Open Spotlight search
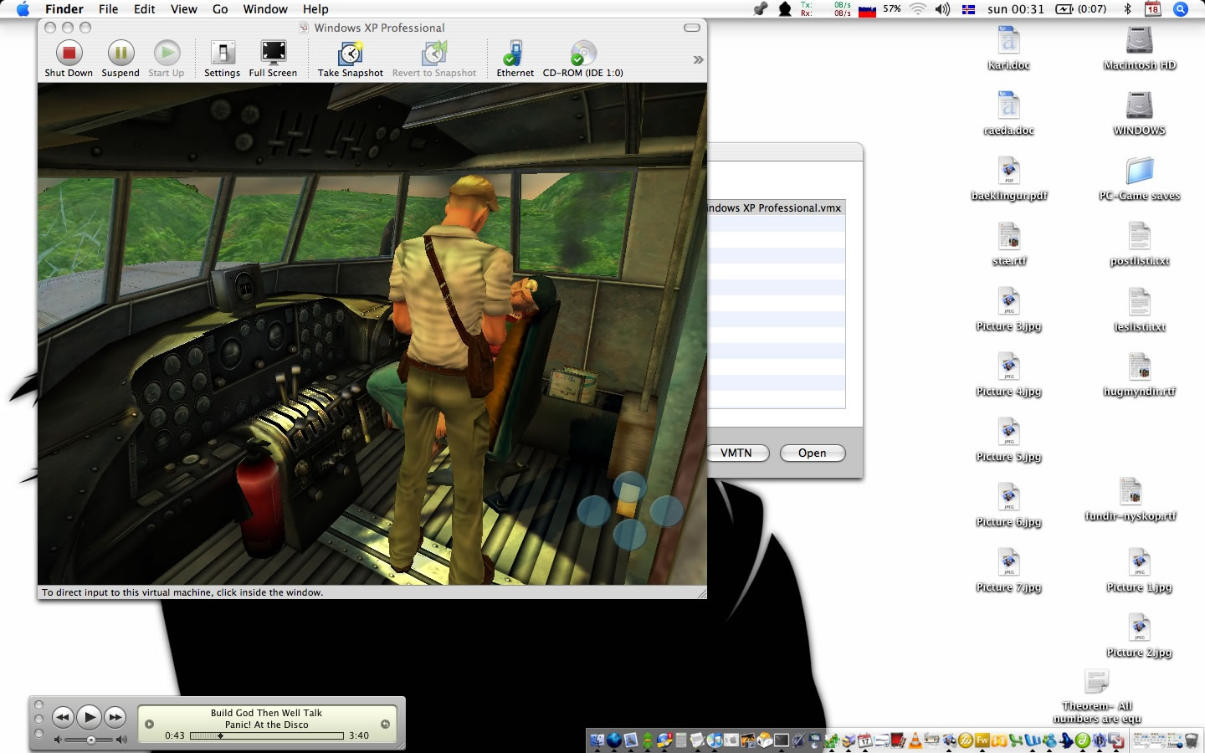 click(x=1181, y=9)
